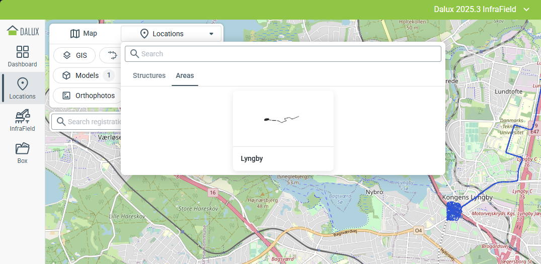Open the InfraField module icon

22,121
